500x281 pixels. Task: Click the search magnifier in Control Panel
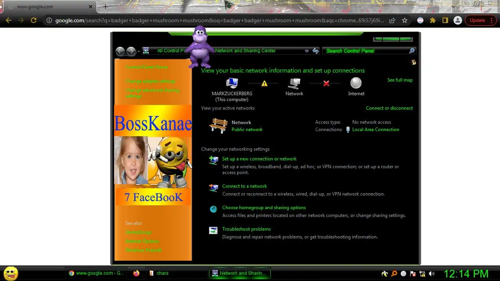[412, 51]
